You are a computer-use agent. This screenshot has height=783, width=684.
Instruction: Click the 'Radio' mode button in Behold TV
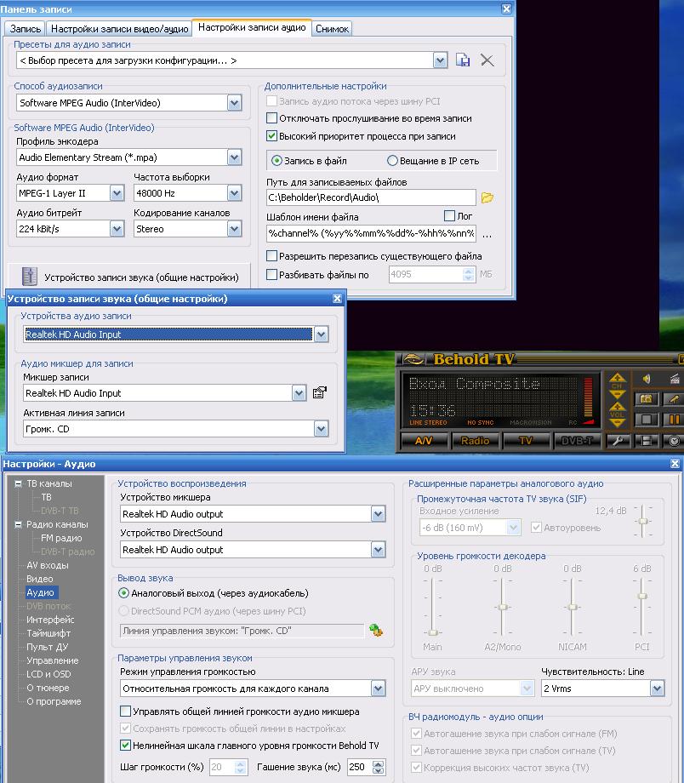[x=475, y=441]
